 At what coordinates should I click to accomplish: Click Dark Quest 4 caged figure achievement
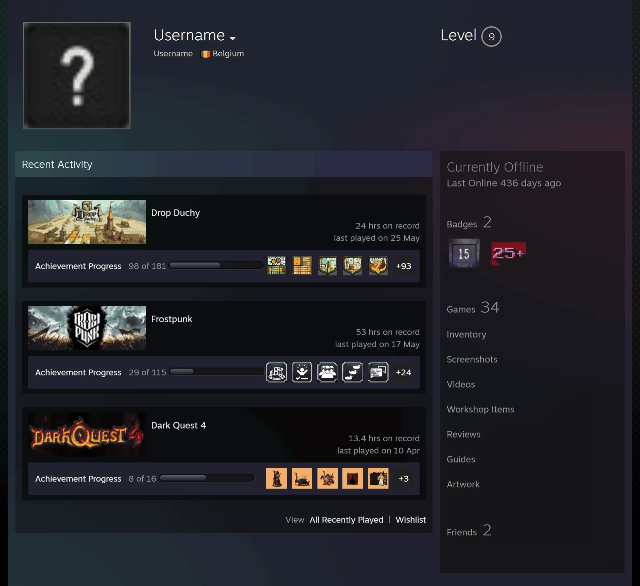[378, 478]
